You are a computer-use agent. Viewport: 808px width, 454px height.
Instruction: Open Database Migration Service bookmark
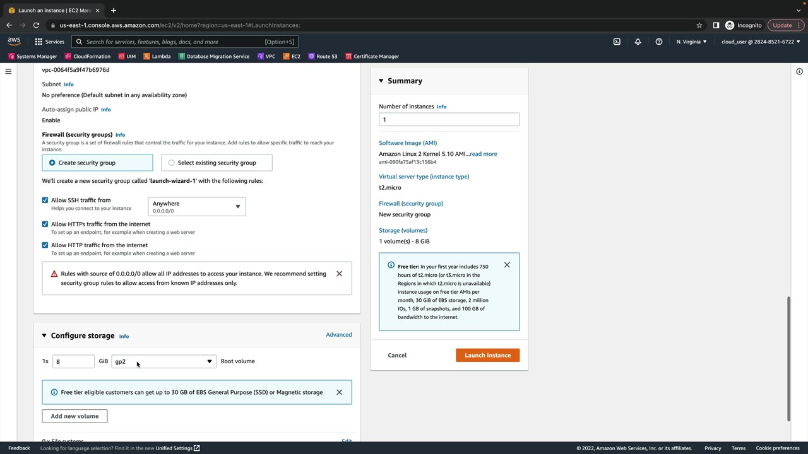pyautogui.click(x=213, y=56)
